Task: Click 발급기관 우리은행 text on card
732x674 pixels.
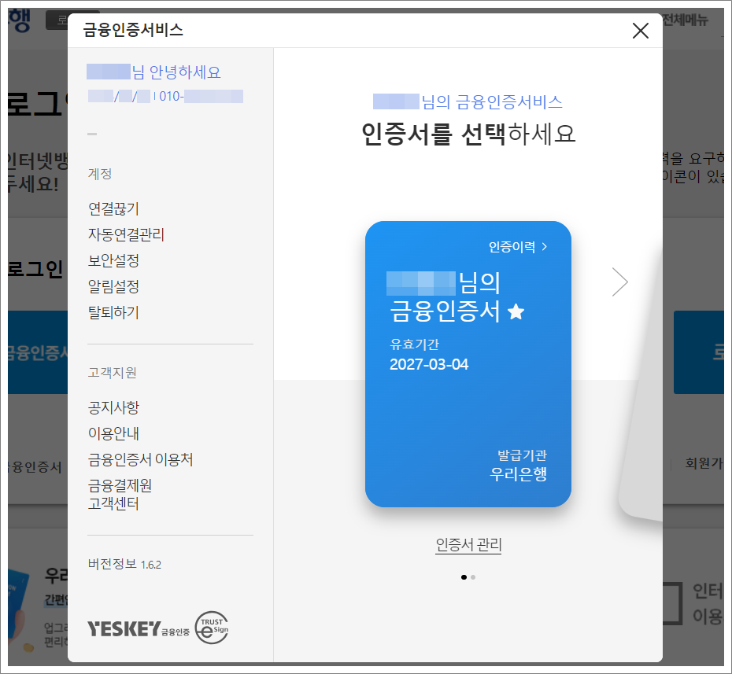Action: pos(518,465)
